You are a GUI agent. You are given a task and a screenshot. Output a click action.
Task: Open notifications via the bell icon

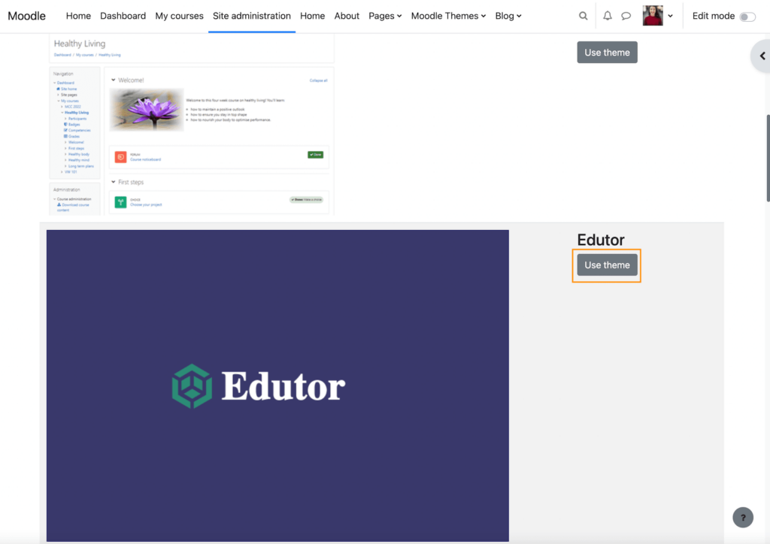[607, 15]
